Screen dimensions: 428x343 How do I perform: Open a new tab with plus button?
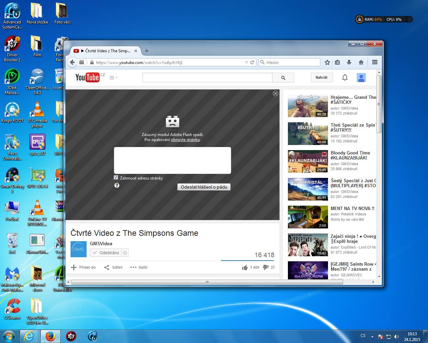tap(146, 51)
